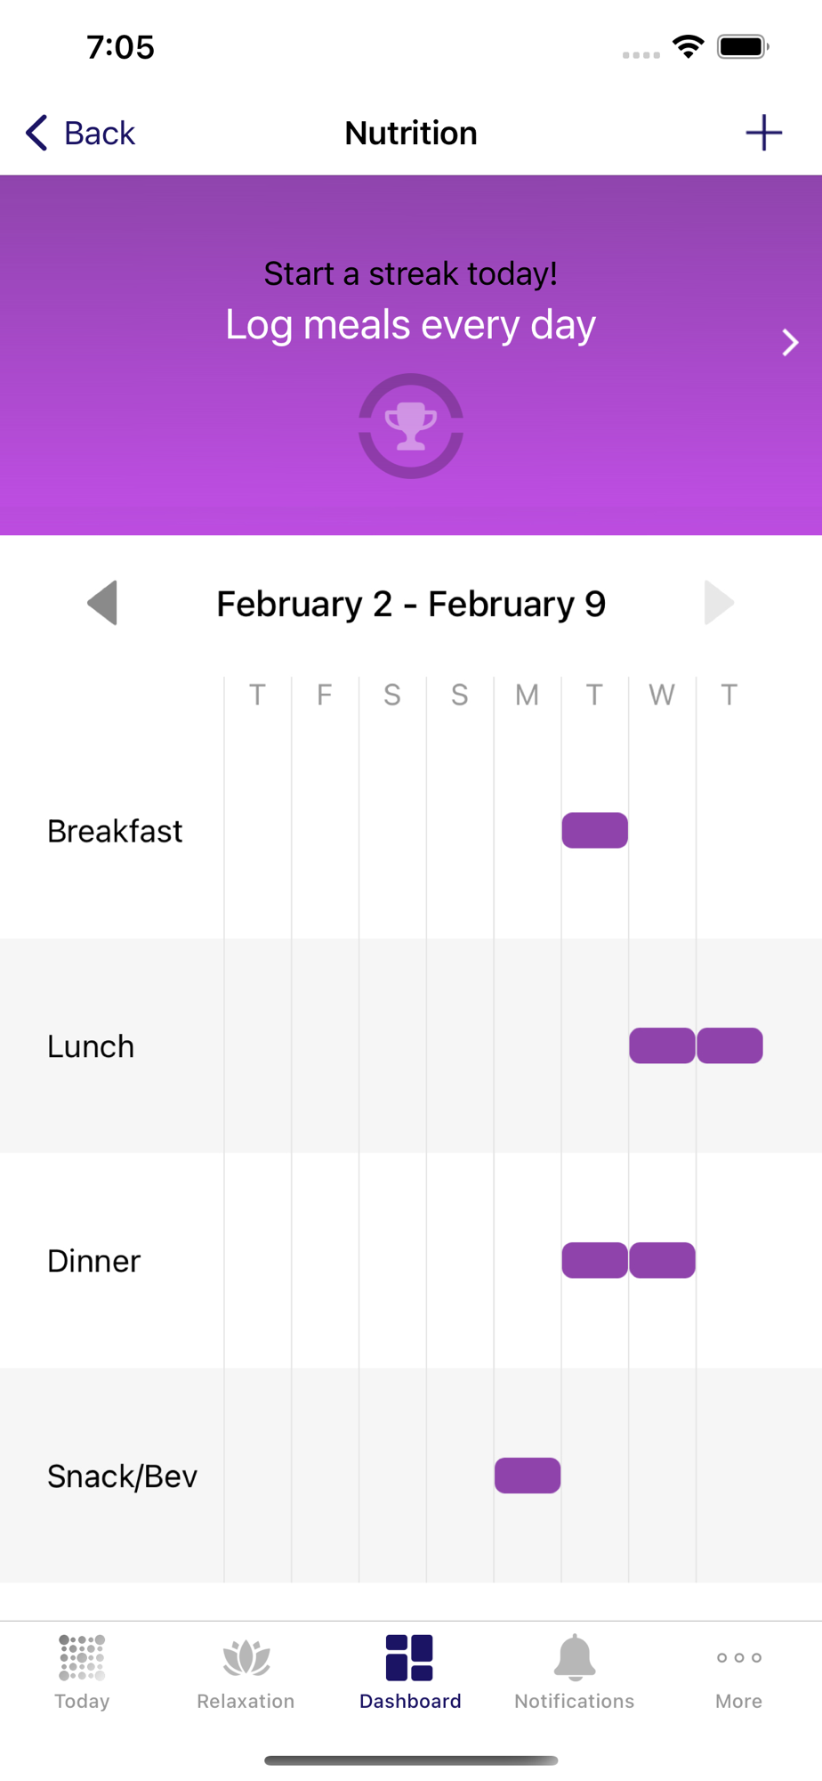The width and height of the screenshot is (822, 1781).
Task: Open the Today tab
Action: [x=82, y=1672]
